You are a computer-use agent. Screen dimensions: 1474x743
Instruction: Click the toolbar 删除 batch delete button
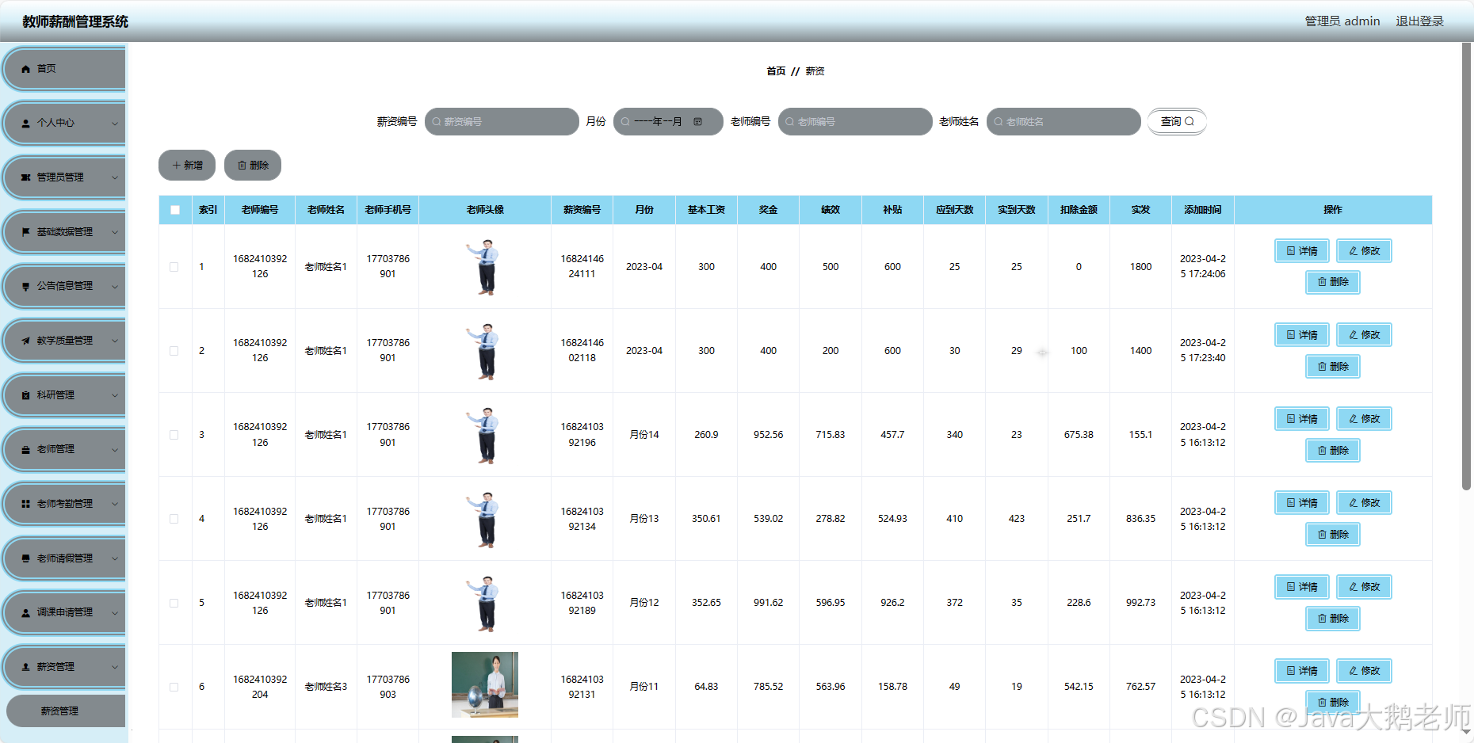coord(253,166)
